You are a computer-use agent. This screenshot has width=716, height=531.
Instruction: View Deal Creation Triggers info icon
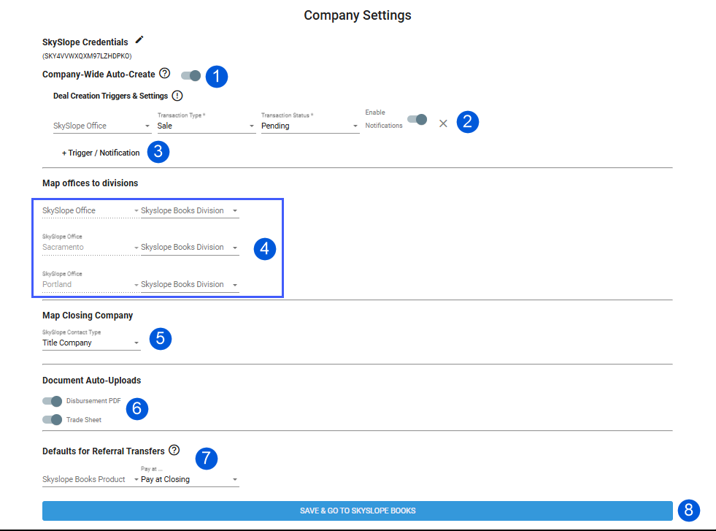pos(177,96)
